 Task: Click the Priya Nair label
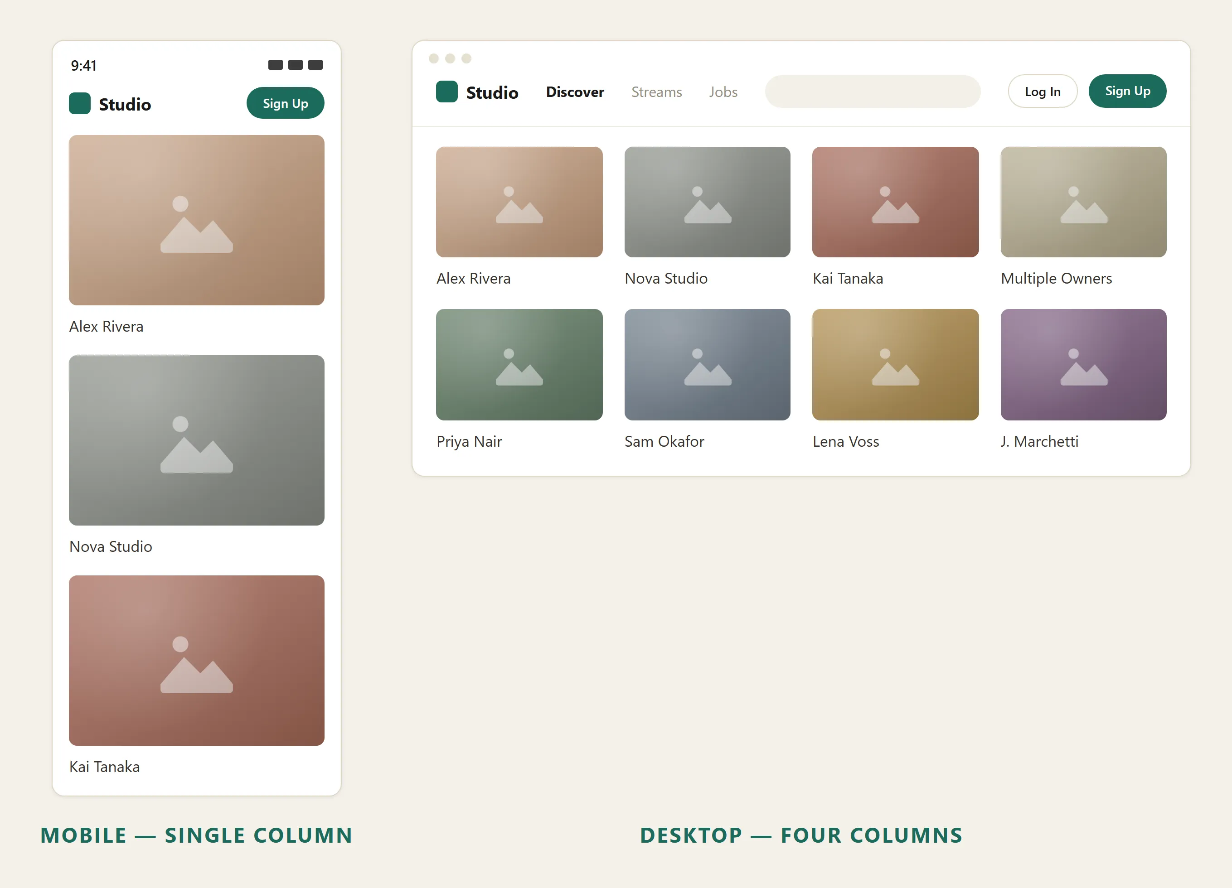[469, 442]
